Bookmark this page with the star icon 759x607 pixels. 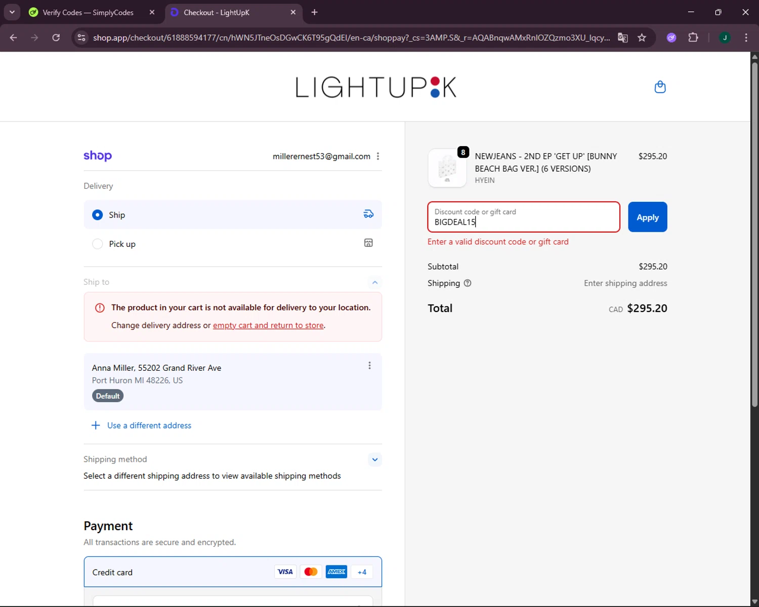click(x=642, y=37)
